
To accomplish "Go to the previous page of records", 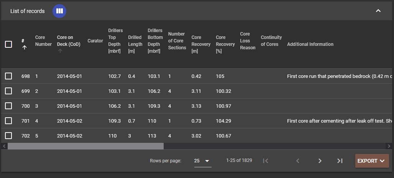I will pyautogui.click(x=298, y=161).
